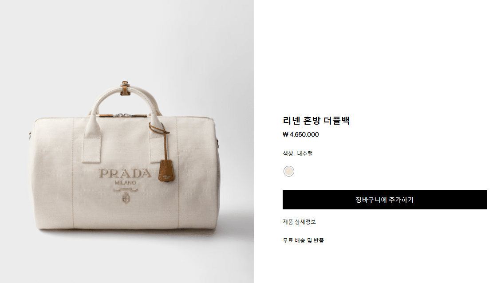
Task: Click the 색상 color label
Action: (288, 153)
